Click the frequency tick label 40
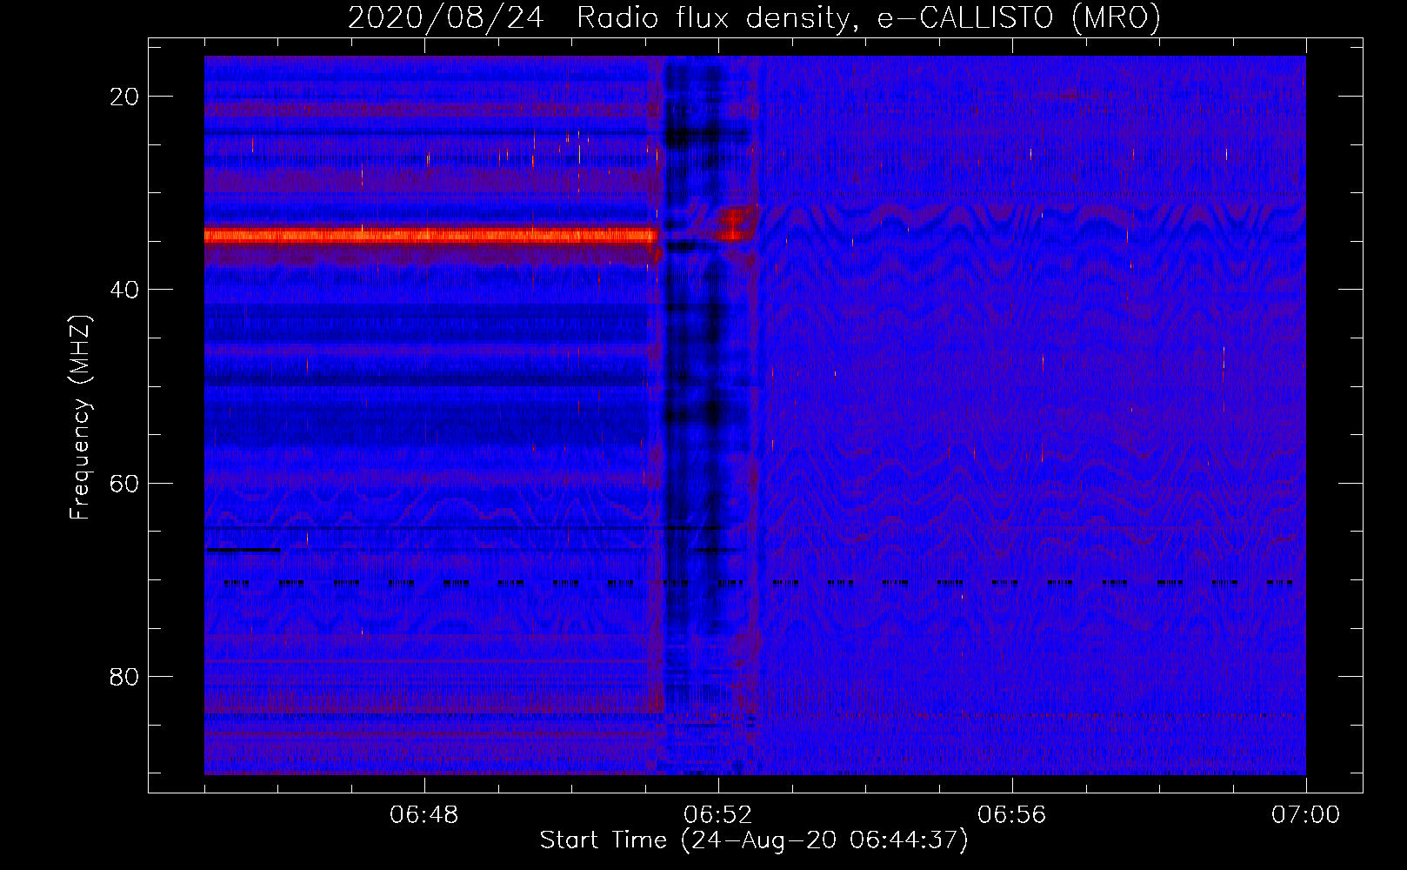This screenshot has height=870, width=1407. point(124,290)
